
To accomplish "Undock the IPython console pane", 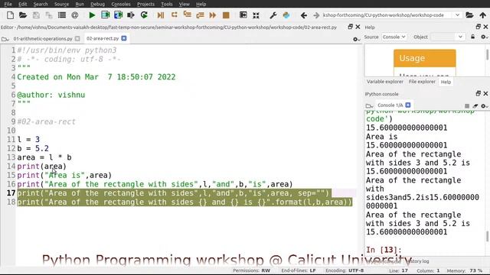I will pos(478,93).
